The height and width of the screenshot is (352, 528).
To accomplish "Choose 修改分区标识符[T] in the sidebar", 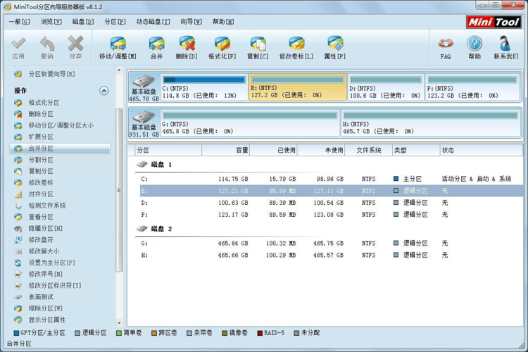I will click(55, 286).
